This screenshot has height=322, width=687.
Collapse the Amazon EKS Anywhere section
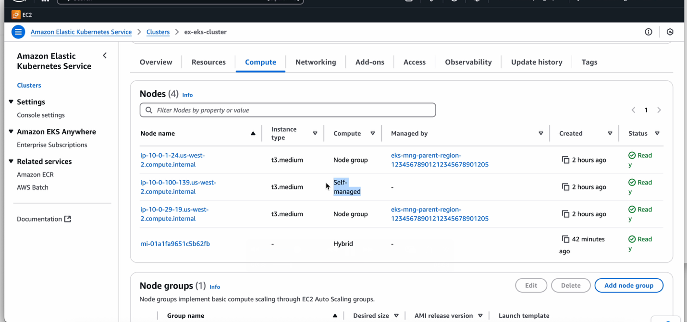[x=11, y=132]
